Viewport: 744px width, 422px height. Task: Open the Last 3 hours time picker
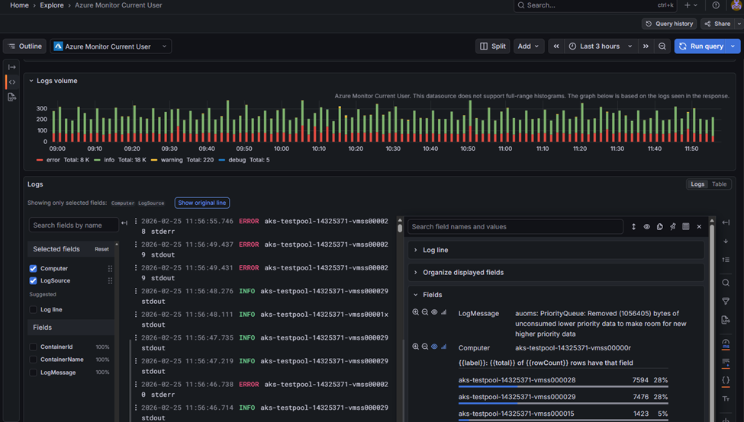coord(601,46)
